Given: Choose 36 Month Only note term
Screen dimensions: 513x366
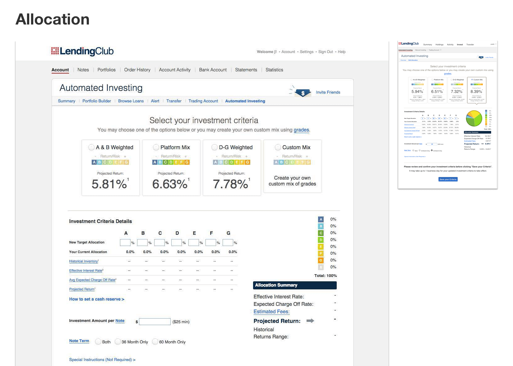Looking at the screenshot, I should click(118, 341).
